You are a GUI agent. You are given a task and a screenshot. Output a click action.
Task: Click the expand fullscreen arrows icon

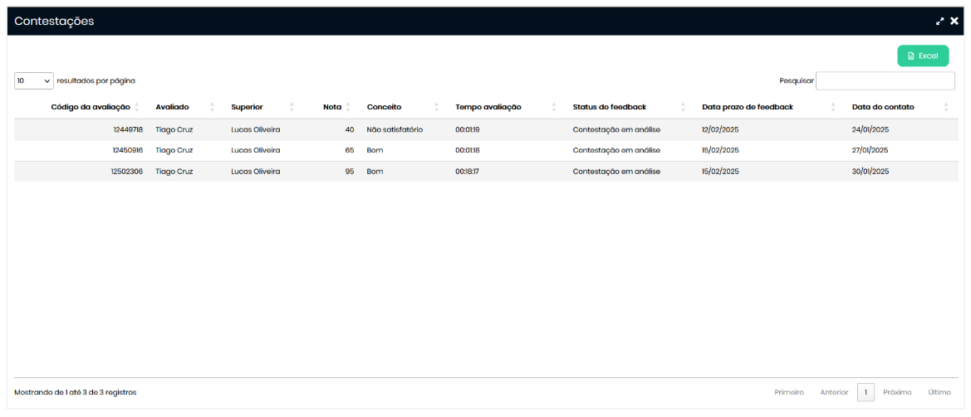click(940, 22)
